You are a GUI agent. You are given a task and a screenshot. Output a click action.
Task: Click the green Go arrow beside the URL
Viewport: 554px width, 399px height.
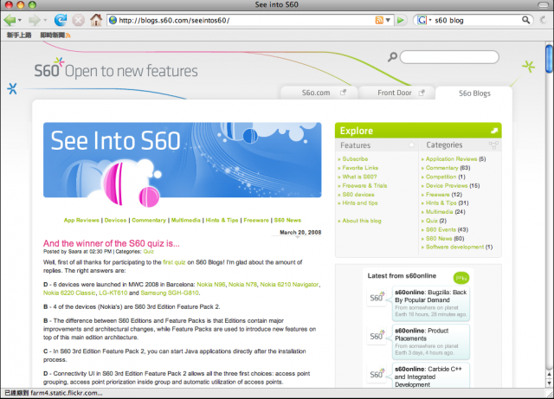[400, 20]
